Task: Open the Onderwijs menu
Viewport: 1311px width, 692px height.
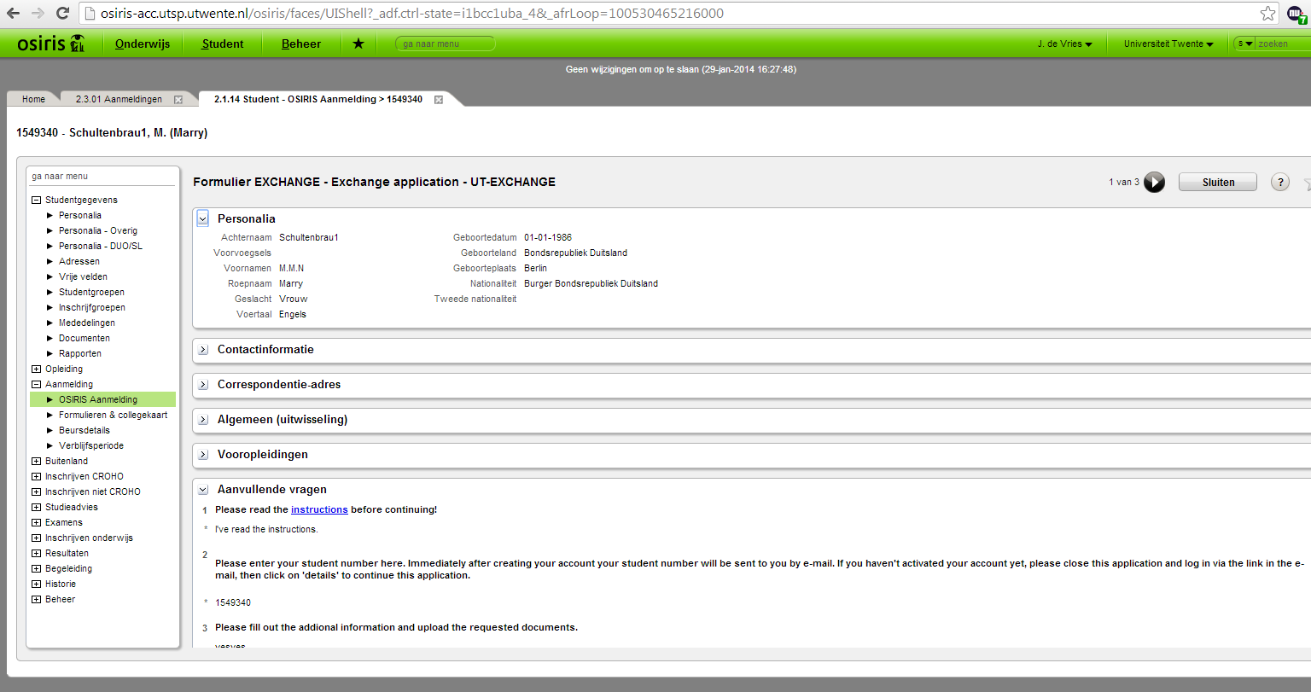Action: pyautogui.click(x=143, y=44)
